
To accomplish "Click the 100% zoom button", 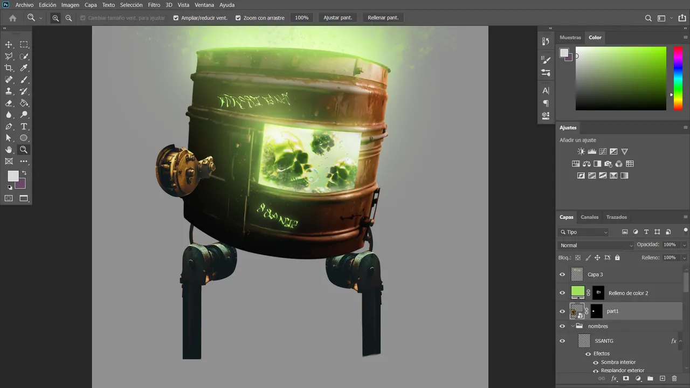I will click(302, 18).
